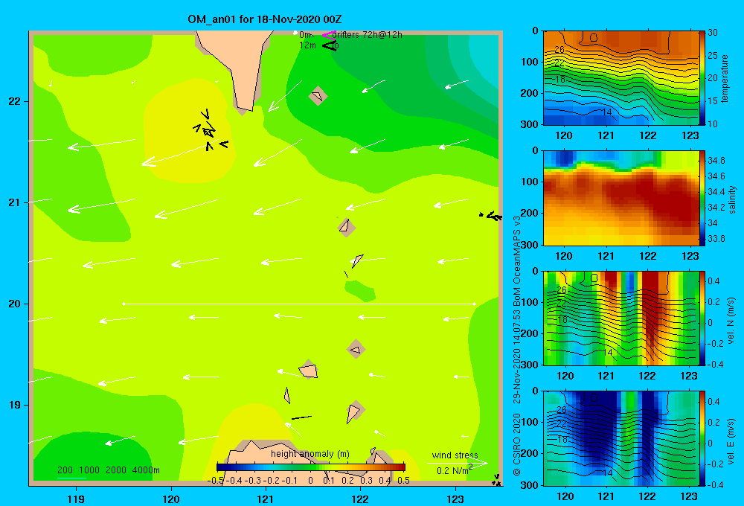
Task: Click the white transect line across latitude 20
Action: [x=299, y=304]
